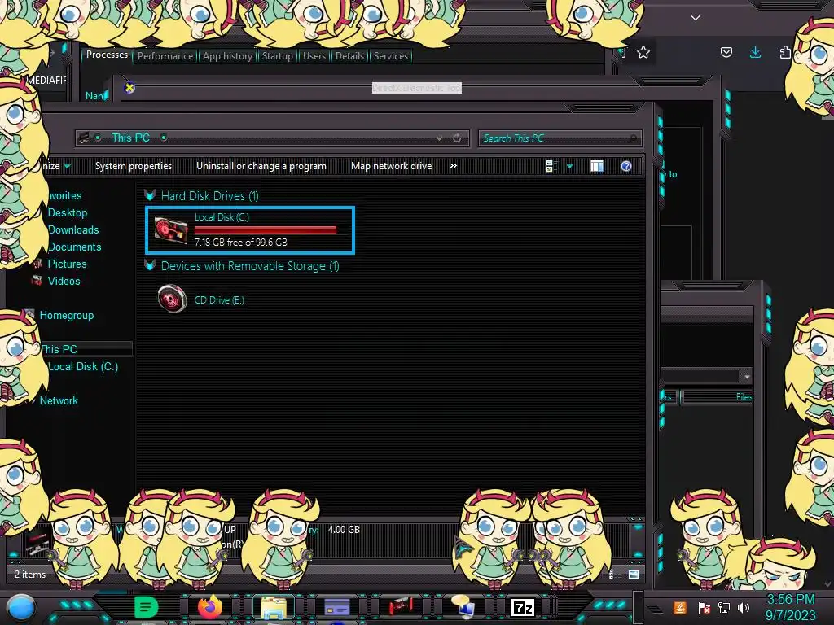This screenshot has height=625, width=834.
Task: Select Network in the navigation pane
Action: (59, 400)
